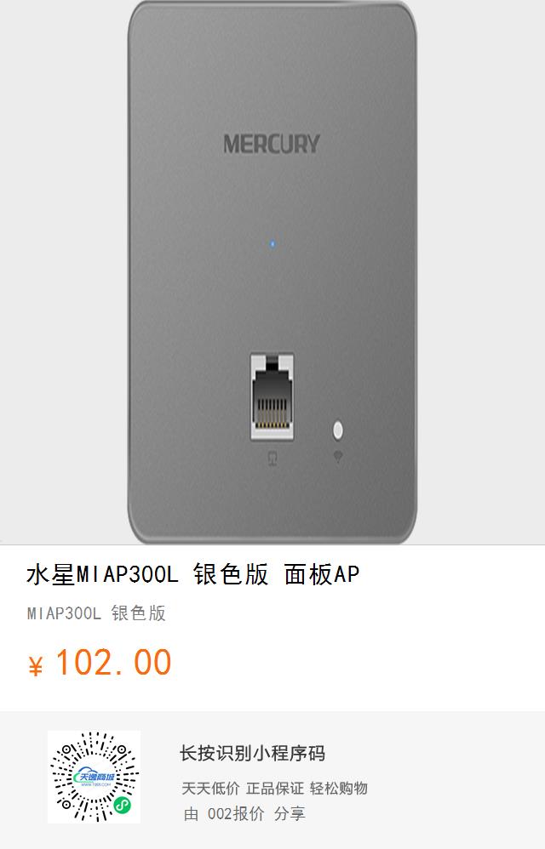Click the MERCURY brand logo on the panel
The width and height of the screenshot is (545, 849).
click(x=272, y=144)
